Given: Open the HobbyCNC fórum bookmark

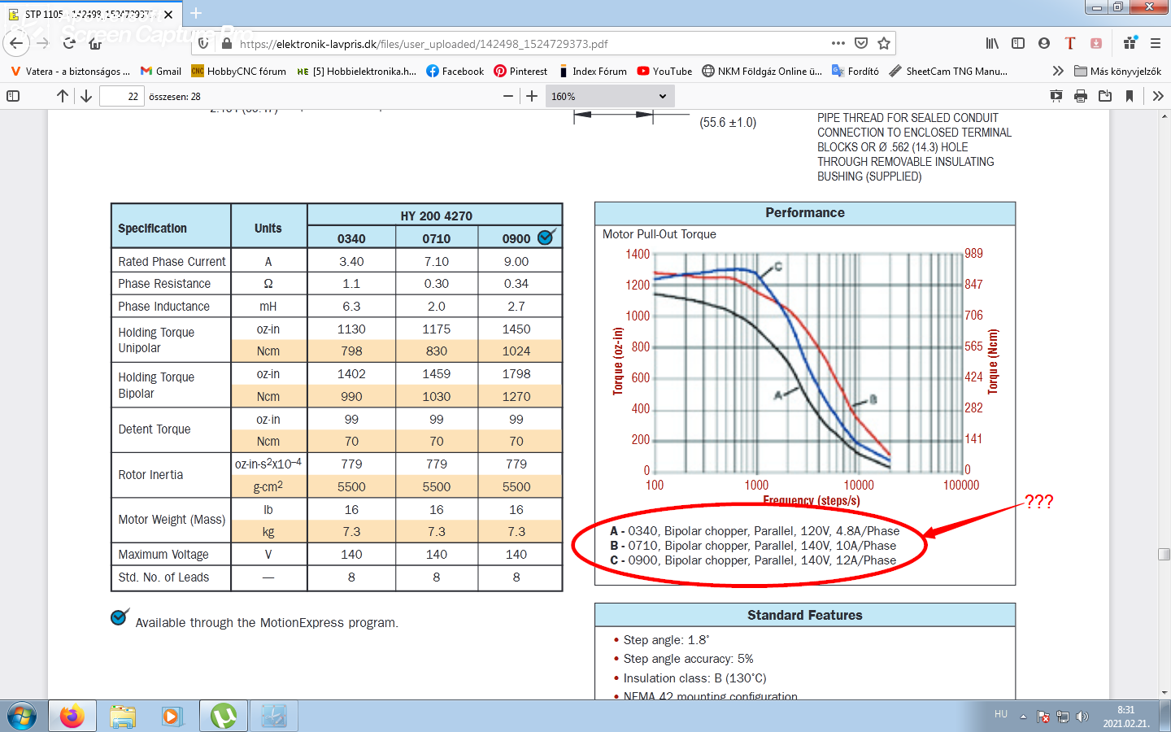Looking at the screenshot, I should 238,72.
